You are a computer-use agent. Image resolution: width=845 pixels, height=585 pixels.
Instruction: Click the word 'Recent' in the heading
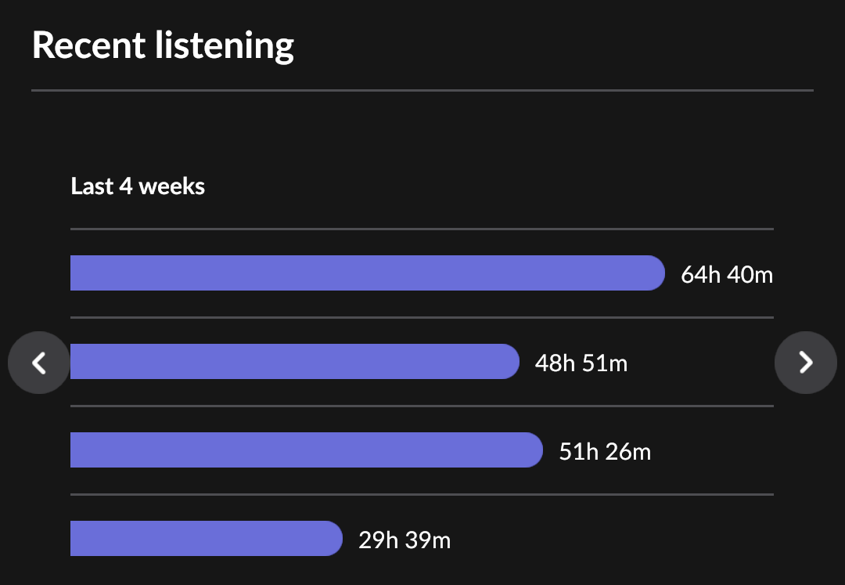tap(88, 46)
